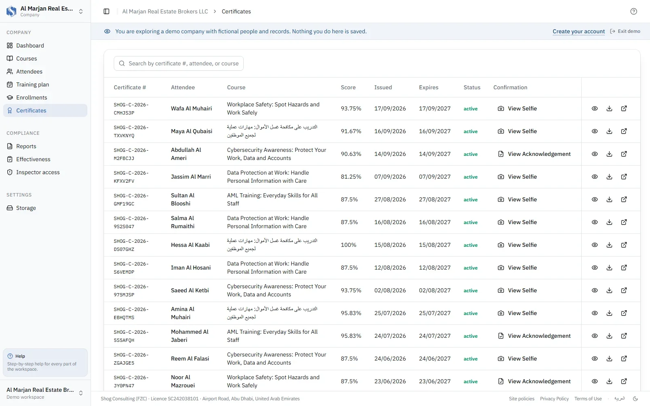Preview Hessa Al Kaabi certificate eye icon

[x=595, y=245]
